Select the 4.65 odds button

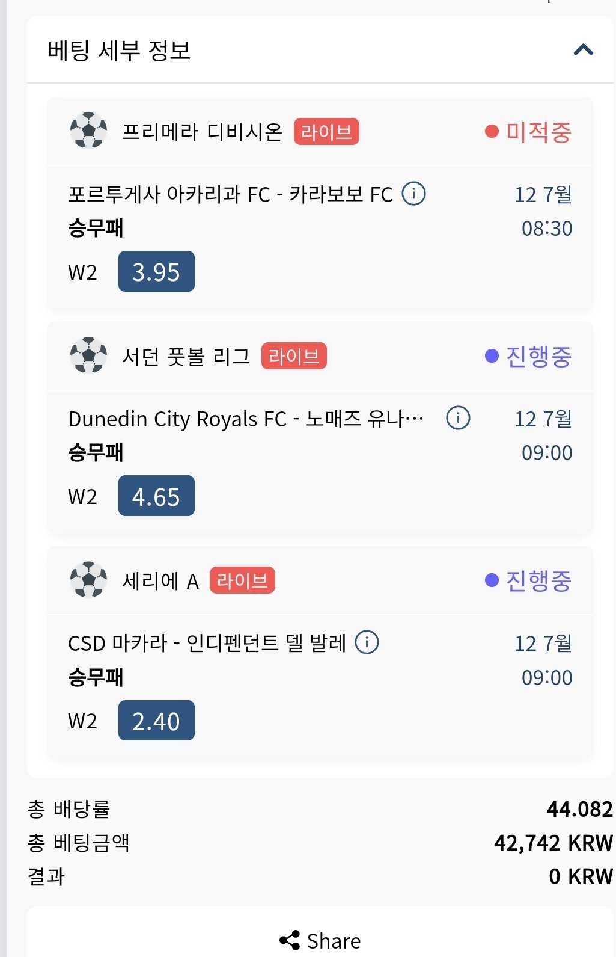click(x=156, y=496)
